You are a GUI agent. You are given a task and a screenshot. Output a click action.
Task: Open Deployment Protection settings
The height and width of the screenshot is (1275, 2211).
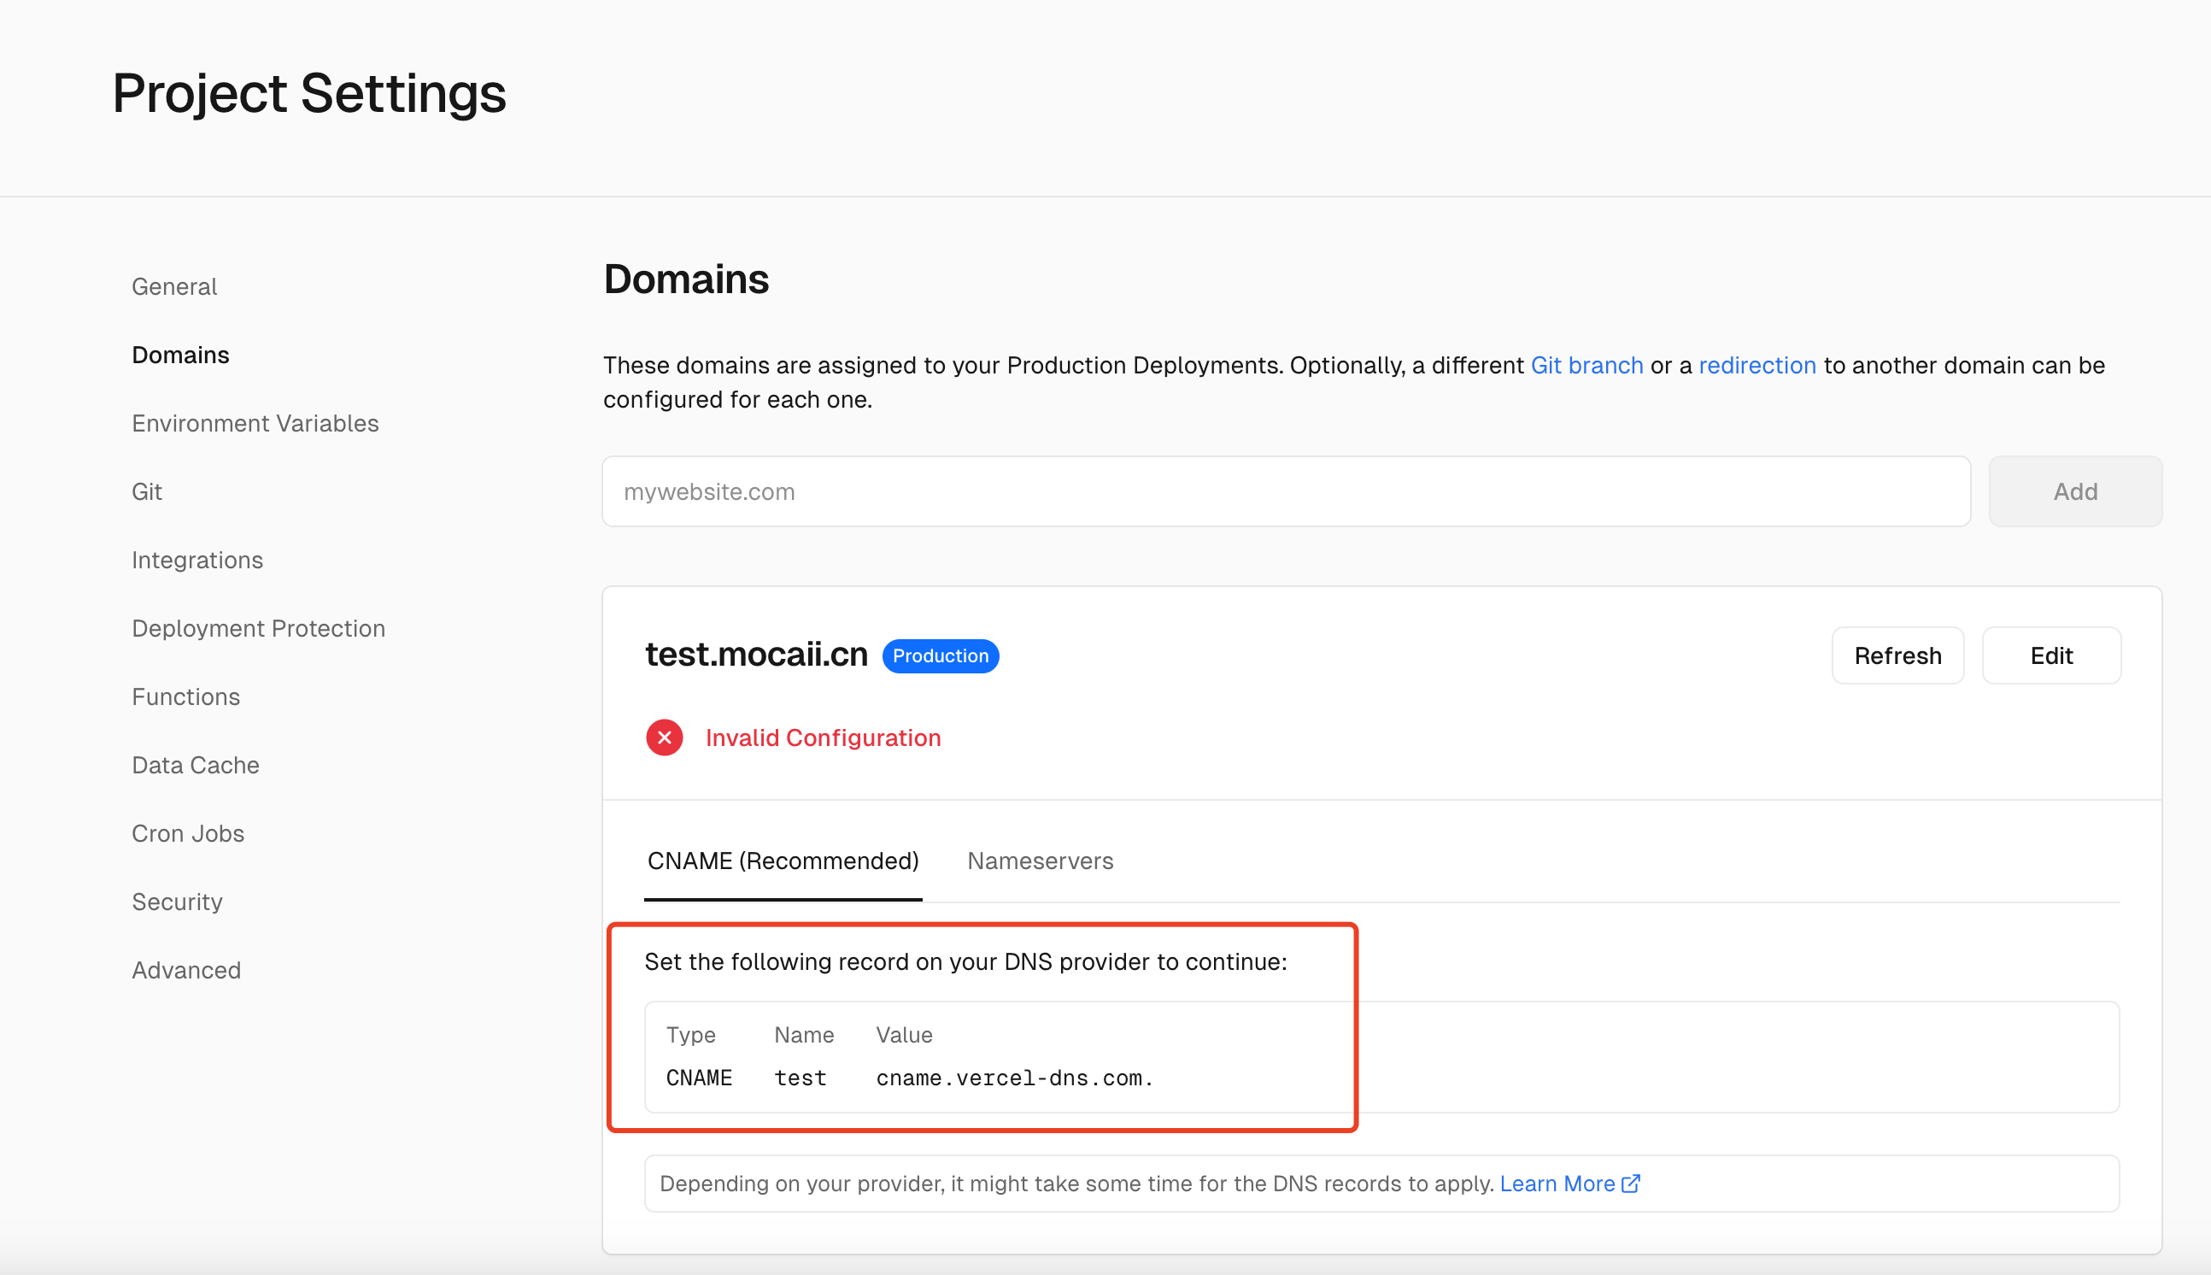[x=258, y=628]
